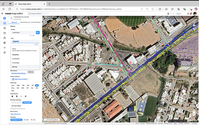Choose the Unchanged routing road type
The width and height of the screenshot is (199, 125).
pyautogui.click(x=27, y=103)
